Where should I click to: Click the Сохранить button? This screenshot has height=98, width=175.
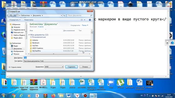71,67
